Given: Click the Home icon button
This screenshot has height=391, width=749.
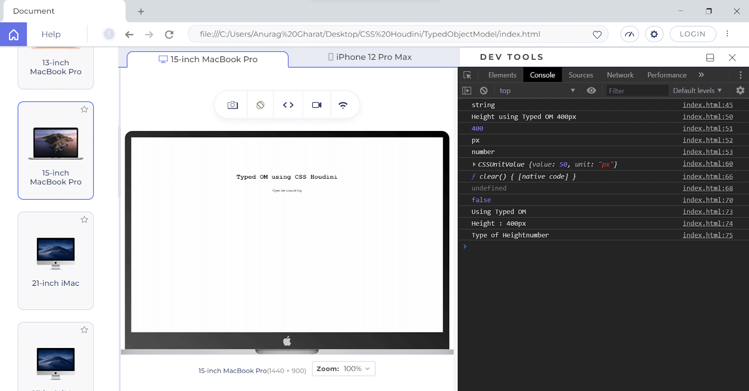Looking at the screenshot, I should (x=14, y=35).
